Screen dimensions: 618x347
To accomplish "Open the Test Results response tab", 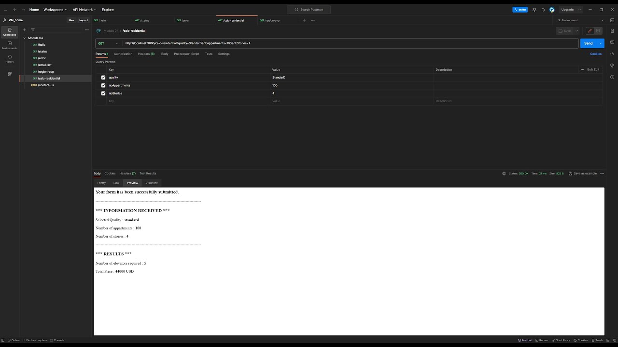I will click(148, 173).
